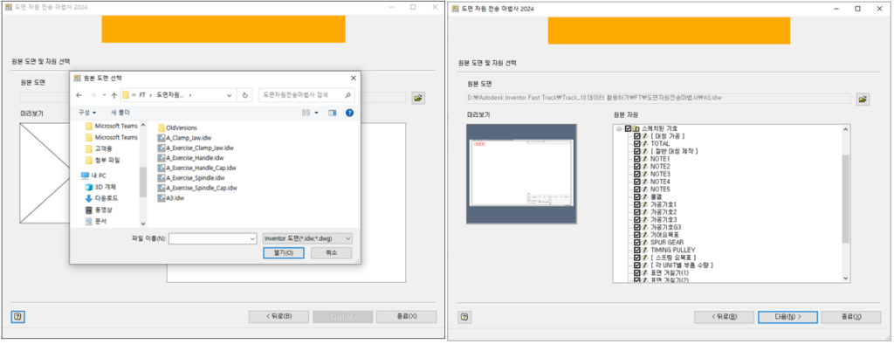The height and width of the screenshot is (344, 894).
Task: Click the A3.idw drawing preview thumbnail
Action: point(521,174)
